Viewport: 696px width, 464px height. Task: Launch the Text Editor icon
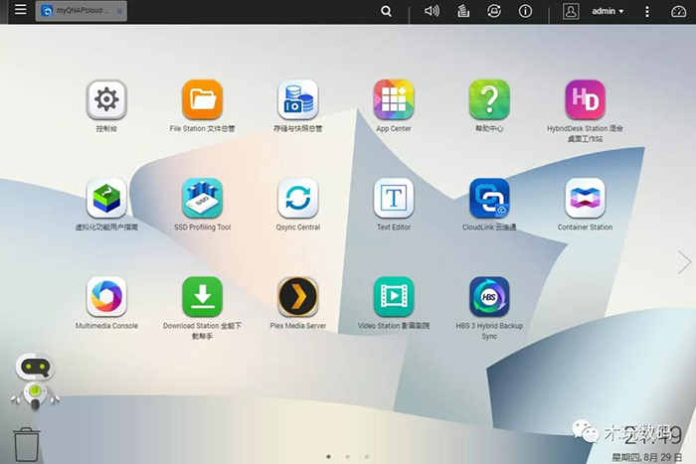click(x=394, y=198)
